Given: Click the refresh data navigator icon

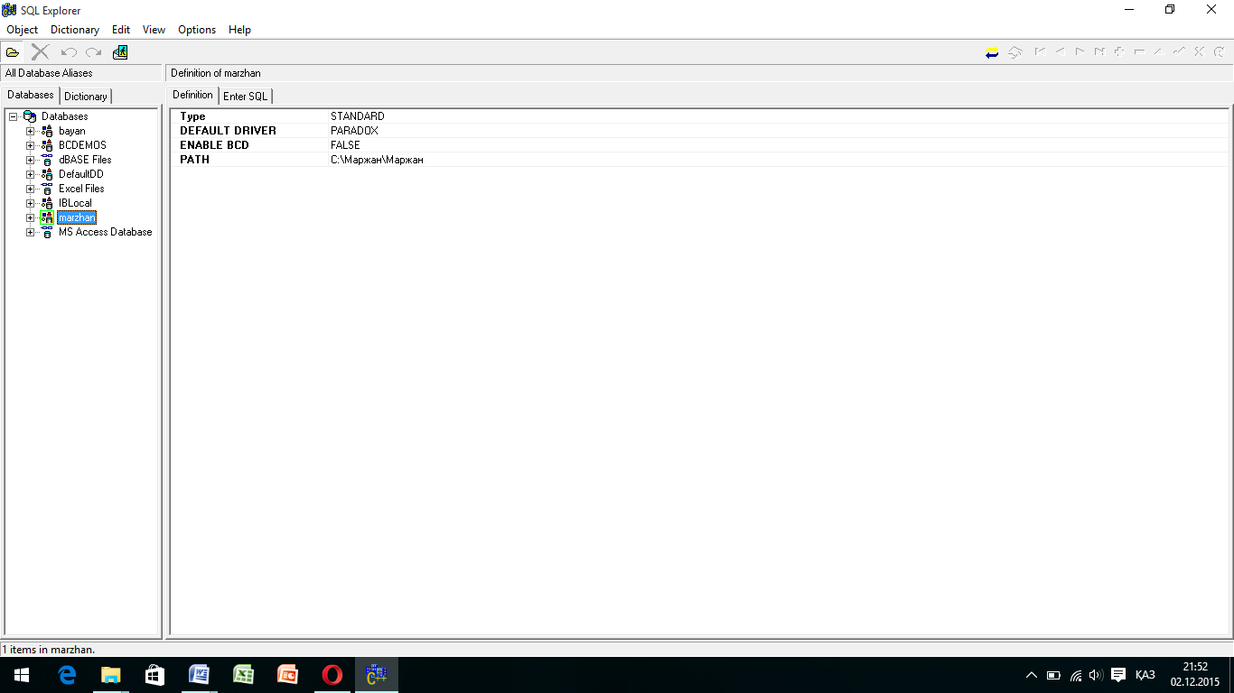Looking at the screenshot, I should tap(1219, 52).
